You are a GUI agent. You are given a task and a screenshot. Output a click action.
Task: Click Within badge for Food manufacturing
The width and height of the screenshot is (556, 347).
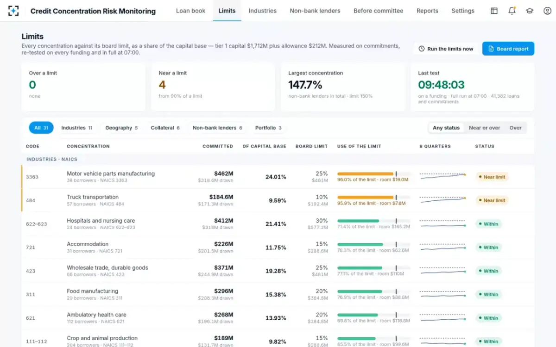click(x=488, y=294)
